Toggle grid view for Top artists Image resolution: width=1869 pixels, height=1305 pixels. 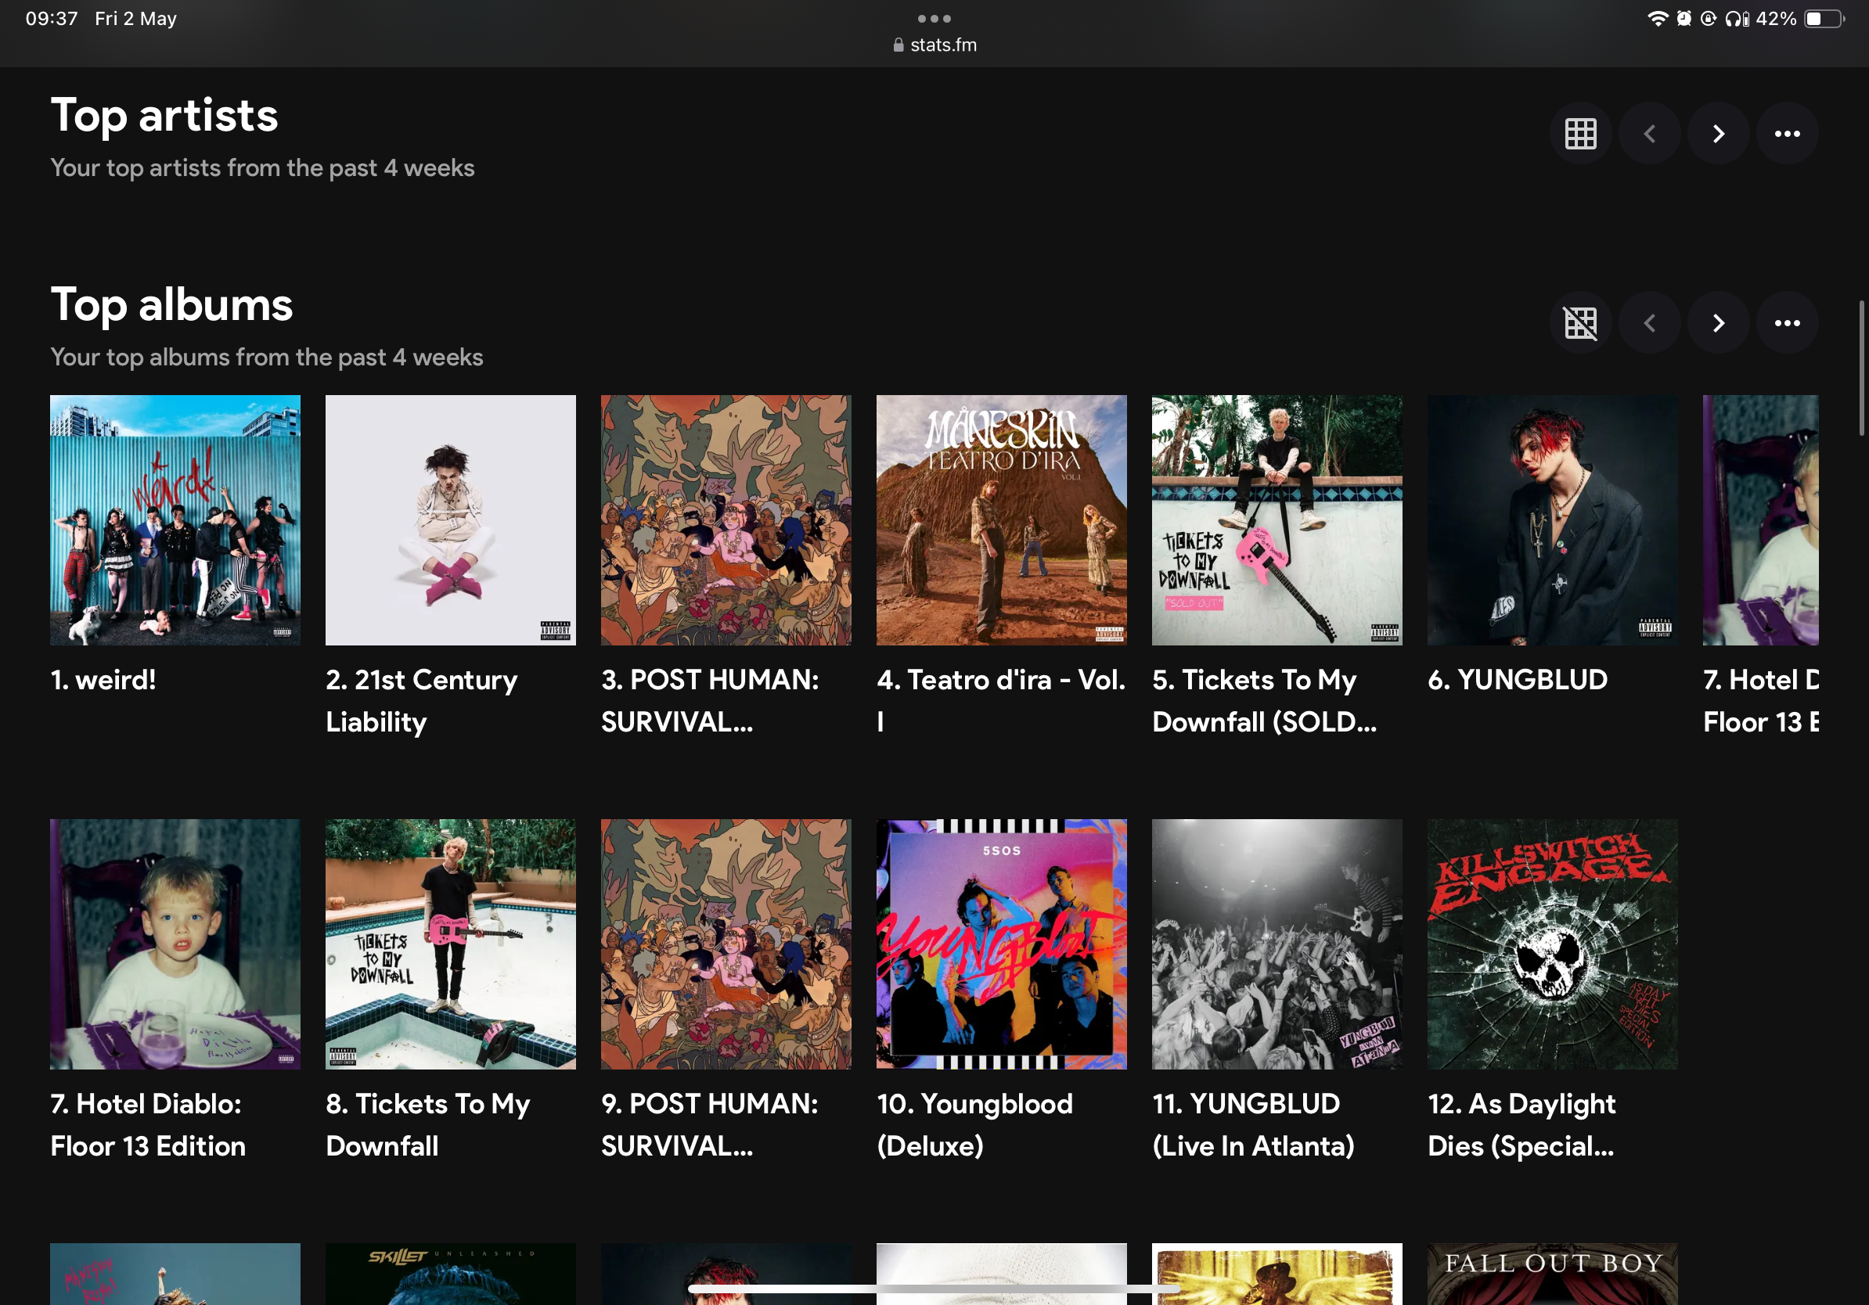[1580, 134]
